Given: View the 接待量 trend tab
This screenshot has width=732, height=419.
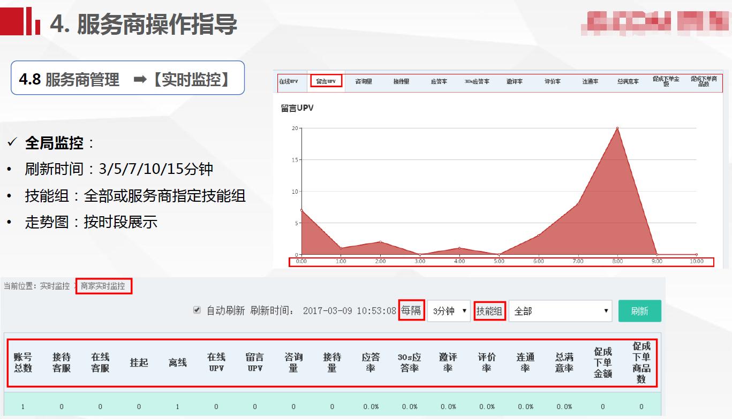Looking at the screenshot, I should point(401,81).
